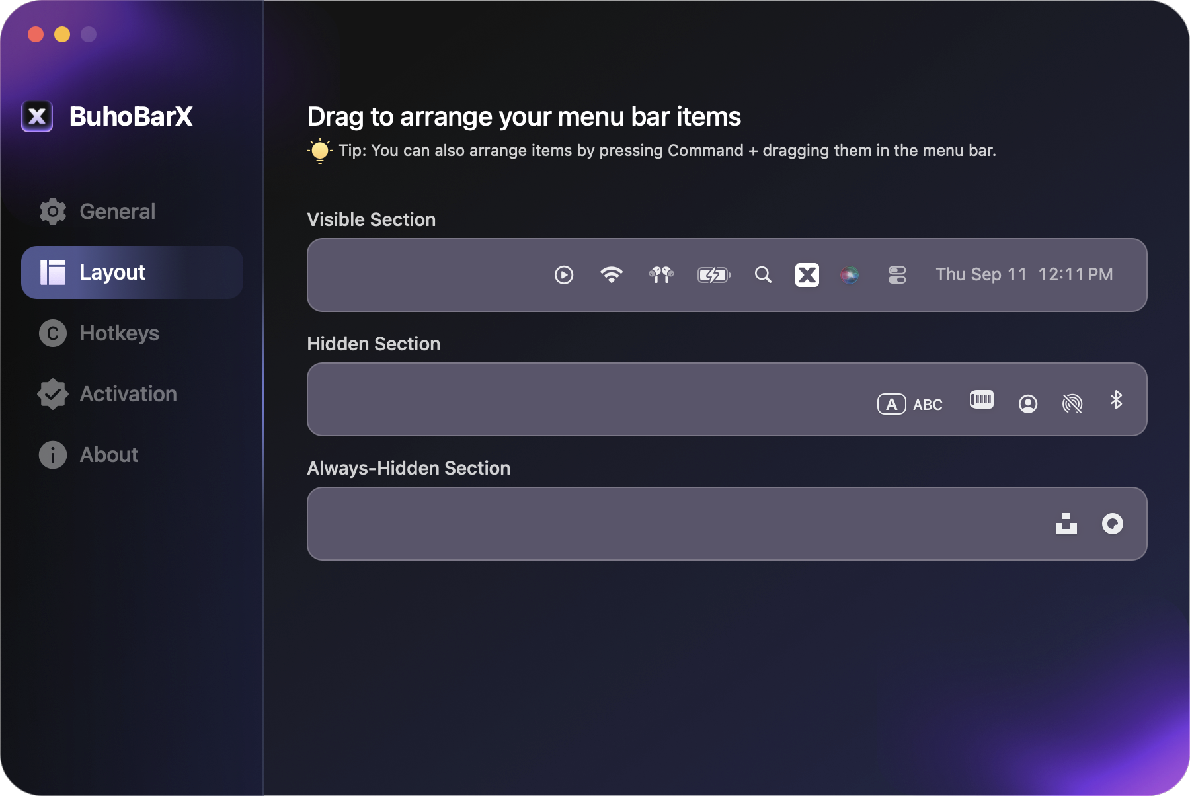
Task: Select the Control Center toggles icon
Action: coord(897,275)
